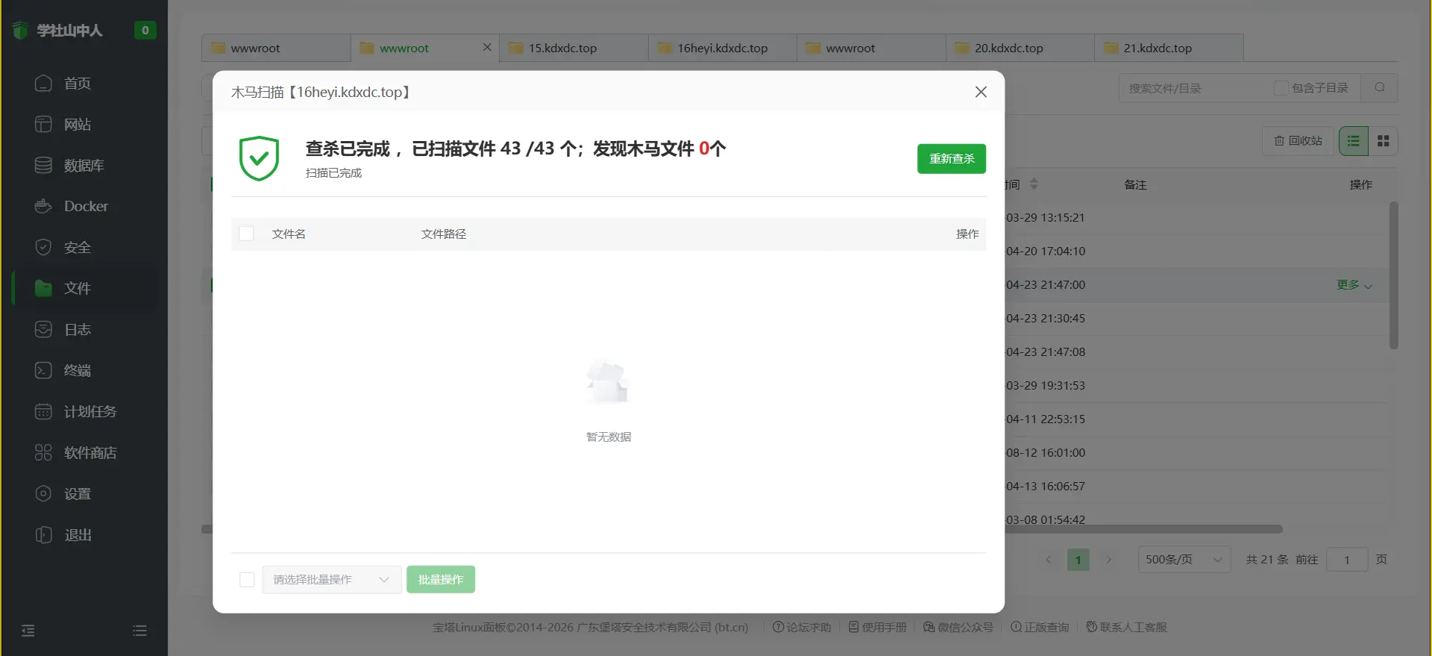
Task: Open the 微信公众号 link
Action: click(x=958, y=628)
